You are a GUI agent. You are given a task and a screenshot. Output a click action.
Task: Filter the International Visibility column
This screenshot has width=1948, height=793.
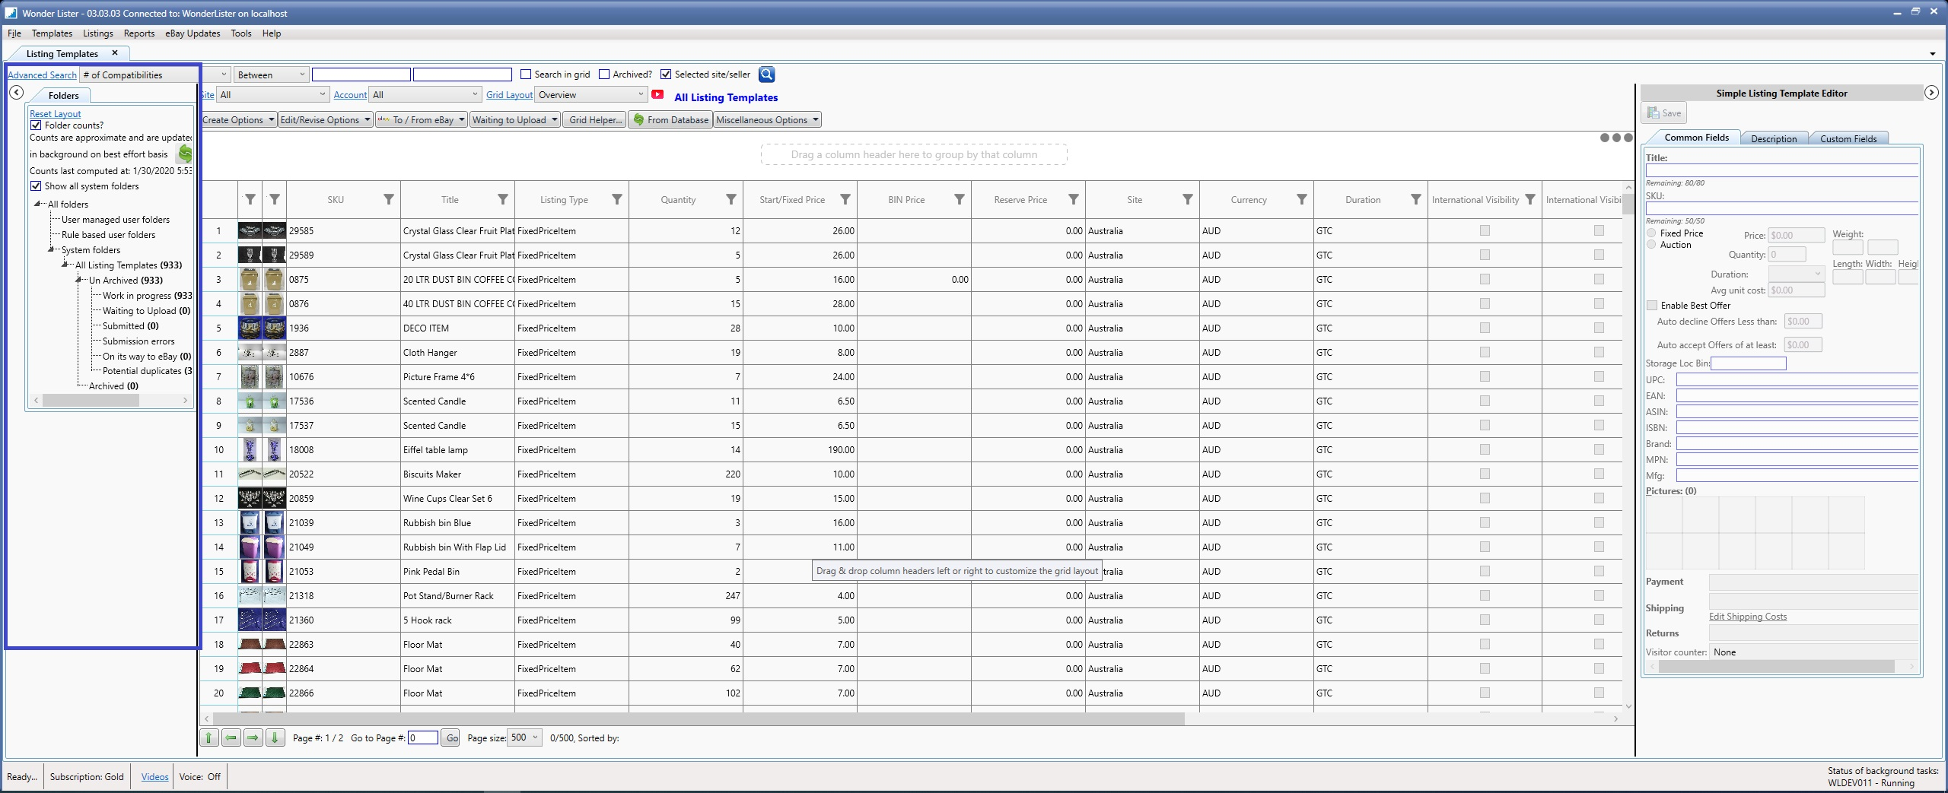coord(1530,200)
